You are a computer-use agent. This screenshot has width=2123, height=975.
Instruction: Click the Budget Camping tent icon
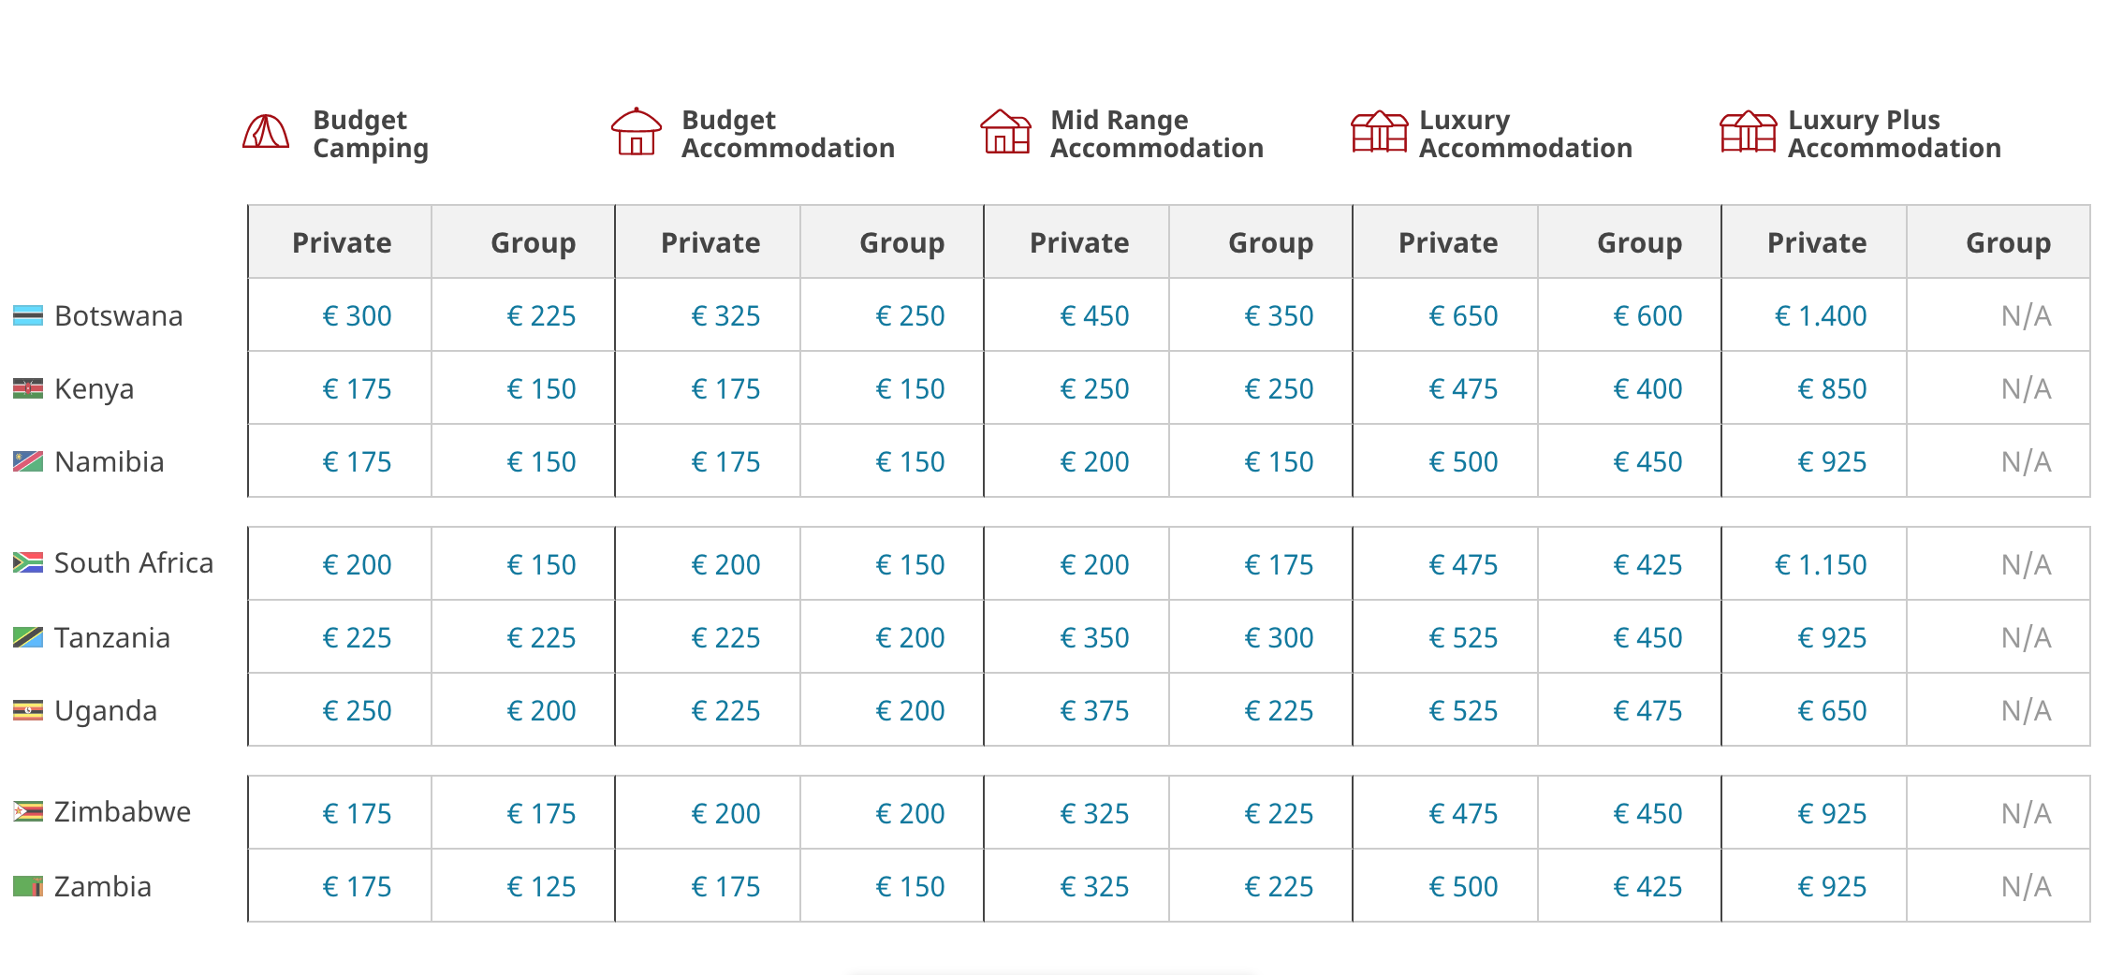point(266,132)
